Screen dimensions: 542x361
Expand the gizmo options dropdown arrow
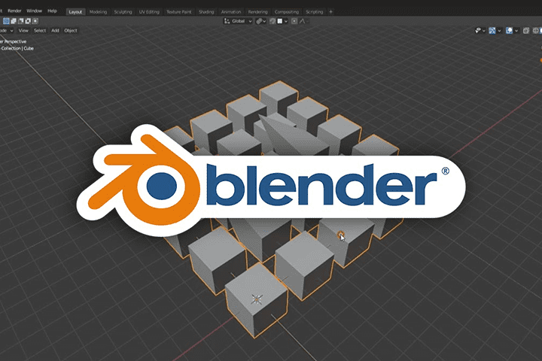499,31
